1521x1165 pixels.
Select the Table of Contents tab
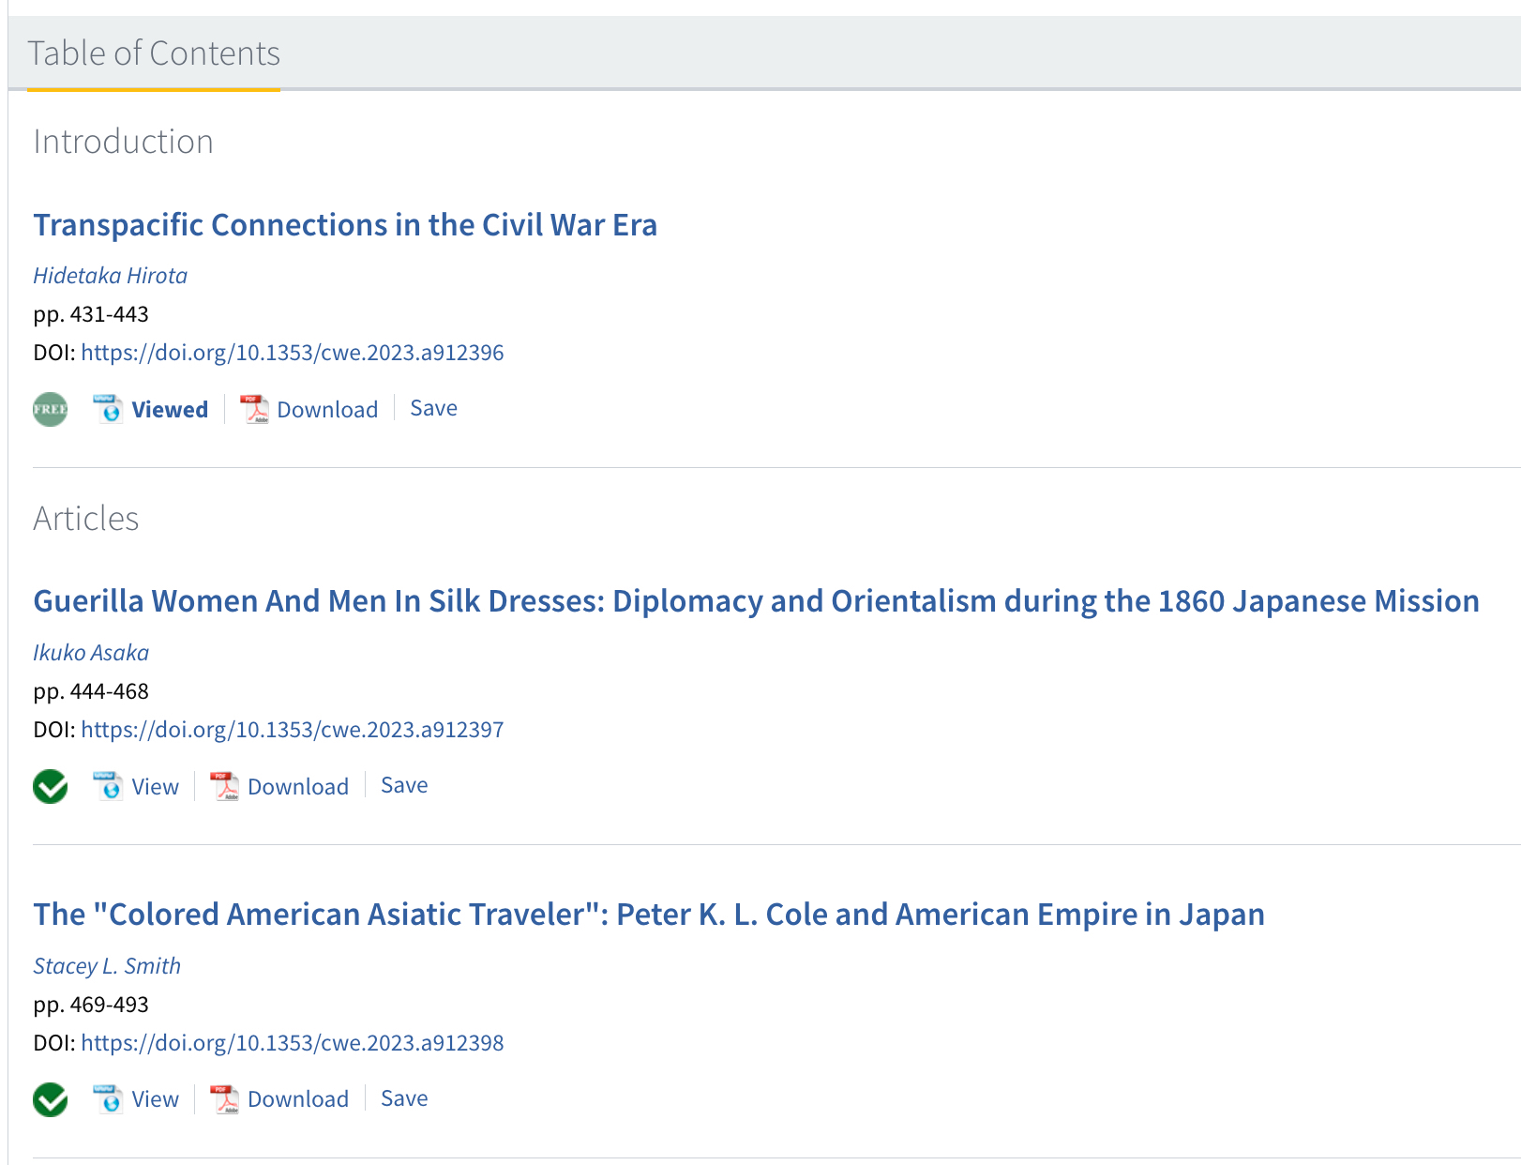[x=154, y=54]
